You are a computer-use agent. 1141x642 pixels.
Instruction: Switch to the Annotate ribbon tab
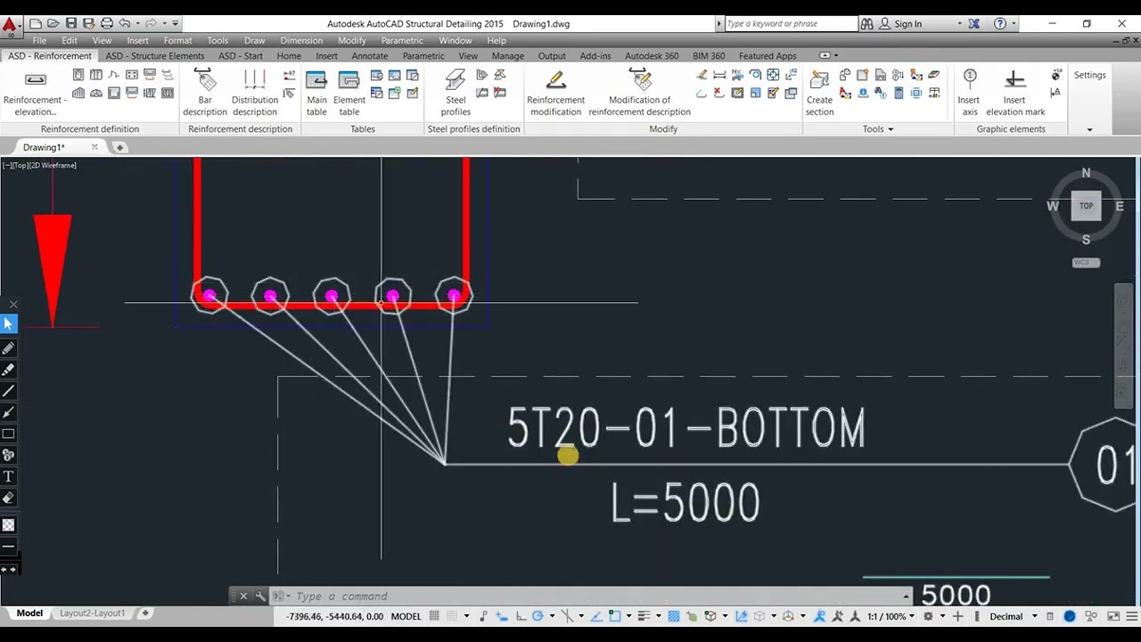369,55
